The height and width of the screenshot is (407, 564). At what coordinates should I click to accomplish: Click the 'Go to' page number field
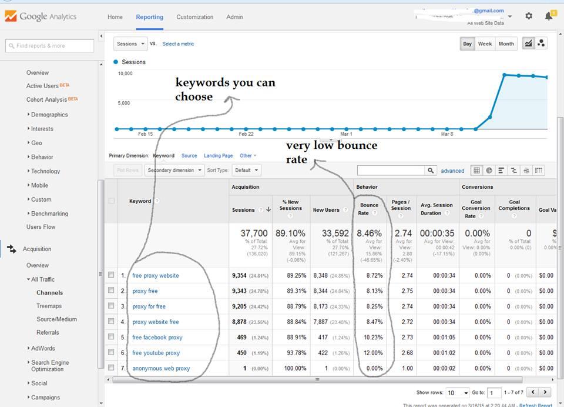click(494, 392)
